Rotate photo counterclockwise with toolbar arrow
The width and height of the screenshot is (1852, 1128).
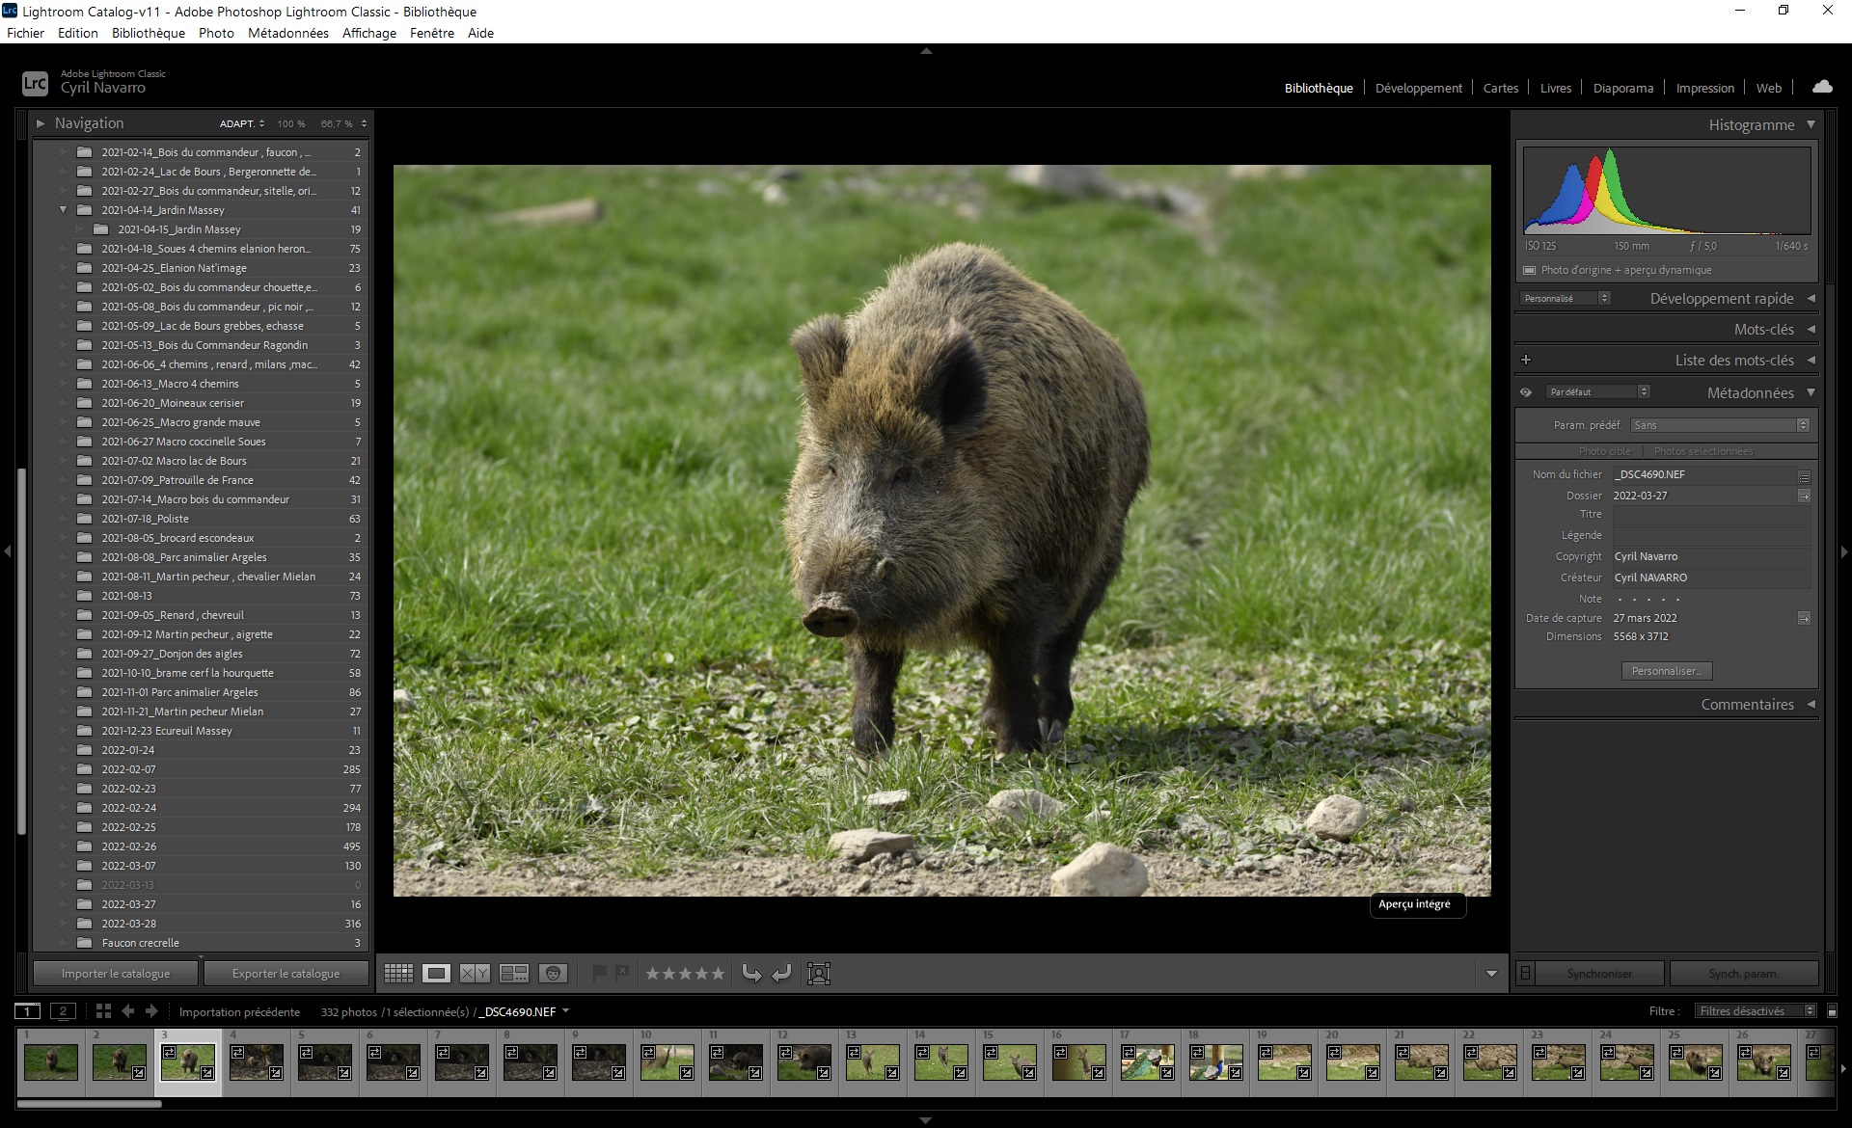click(750, 974)
